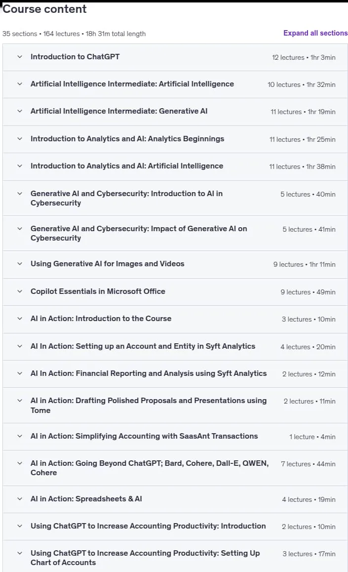Click chevron for AI in Action: Spreadsheets & AI
The height and width of the screenshot is (572, 348).
[20, 499]
